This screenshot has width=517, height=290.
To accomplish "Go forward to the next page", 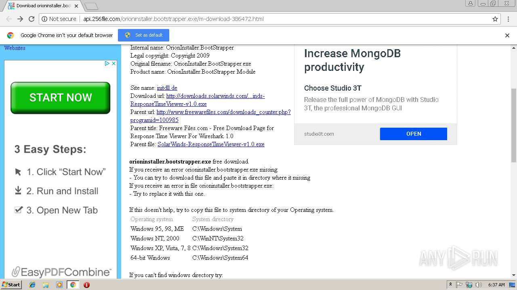I will tap(20, 19).
